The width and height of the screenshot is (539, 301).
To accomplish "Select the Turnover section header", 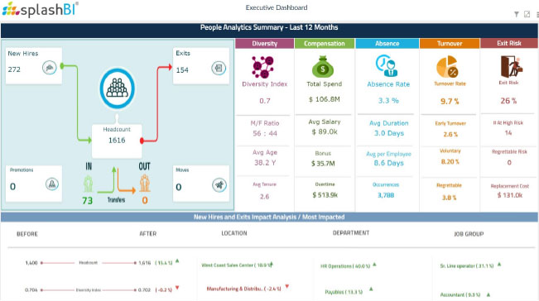I will click(450, 44).
